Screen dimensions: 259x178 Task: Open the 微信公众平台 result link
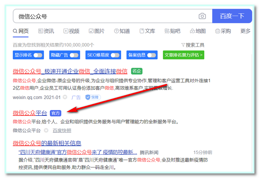(x=30, y=113)
